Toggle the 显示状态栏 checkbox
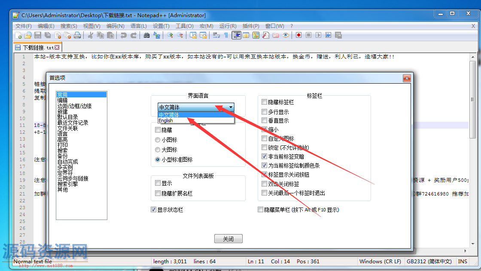 pos(153,210)
